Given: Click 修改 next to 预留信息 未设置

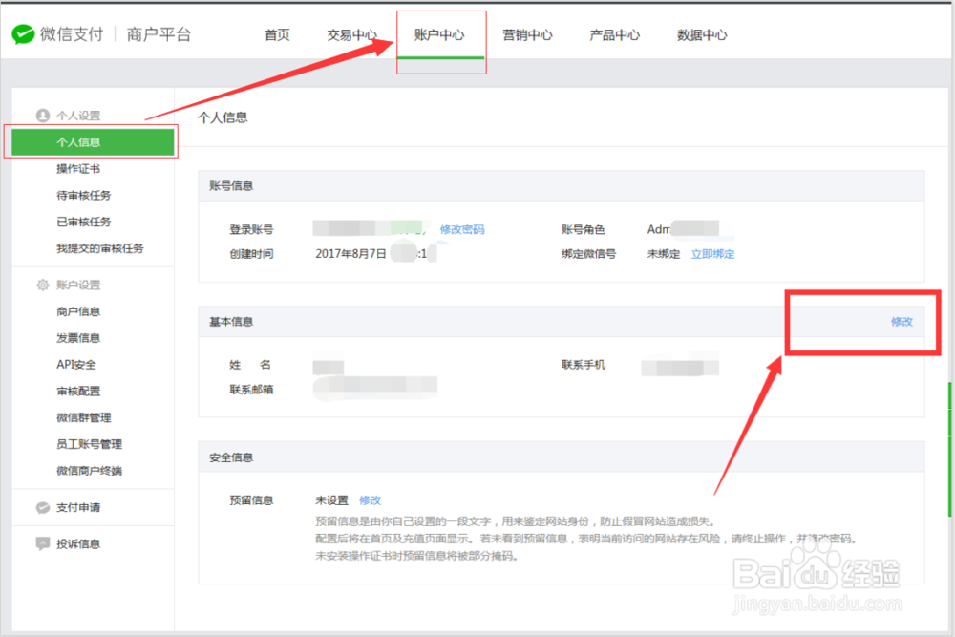Looking at the screenshot, I should click(371, 499).
